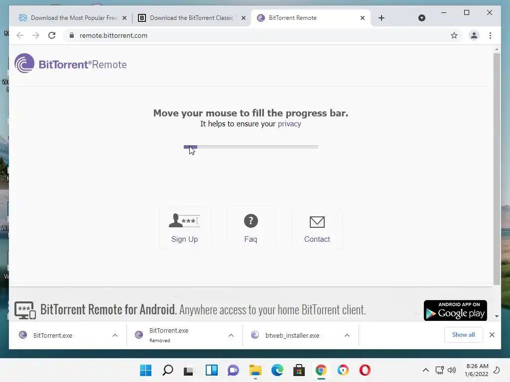Open Microsoft Store from the taskbar
The height and width of the screenshot is (382, 510).
[x=299, y=370]
